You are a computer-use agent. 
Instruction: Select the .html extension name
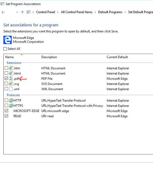tap(17, 73)
